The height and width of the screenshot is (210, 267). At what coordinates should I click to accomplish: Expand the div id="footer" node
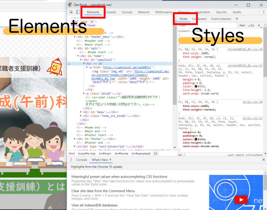(75, 139)
